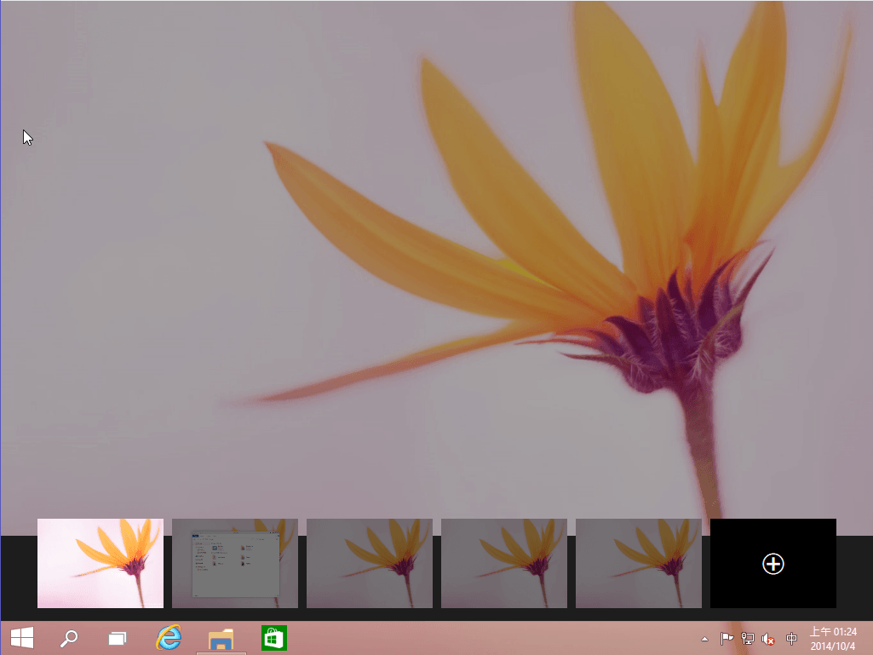
Task: Add a new virtual desktop
Action: click(773, 564)
